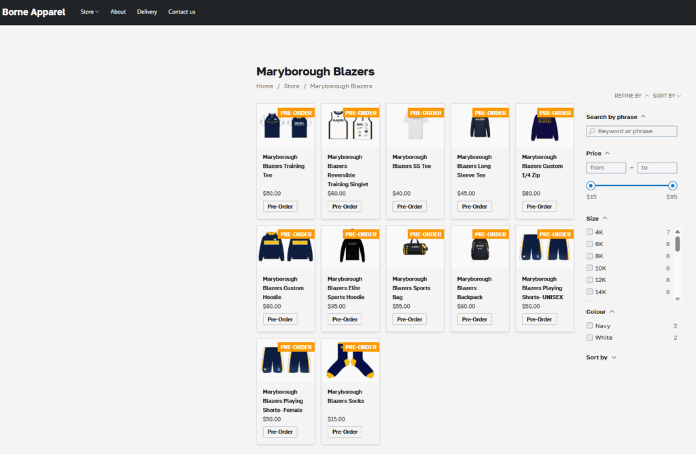Open the Store dropdown menu
Image resolution: width=696 pixels, height=454 pixels.
pyautogui.click(x=89, y=12)
